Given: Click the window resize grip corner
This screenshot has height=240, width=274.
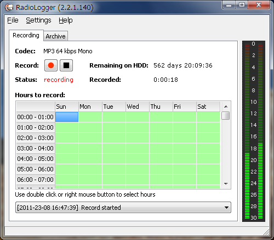Looking at the screenshot, I should coord(266,232).
